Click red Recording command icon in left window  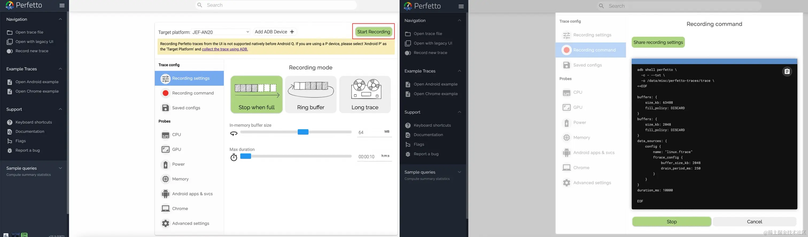[x=165, y=93]
